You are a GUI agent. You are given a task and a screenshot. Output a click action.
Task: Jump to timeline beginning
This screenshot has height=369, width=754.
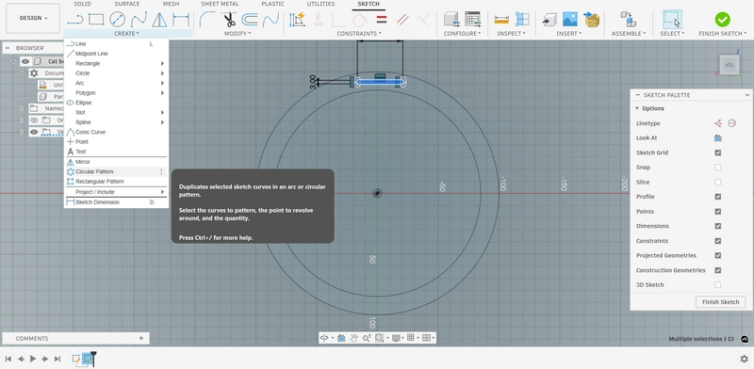pos(8,359)
